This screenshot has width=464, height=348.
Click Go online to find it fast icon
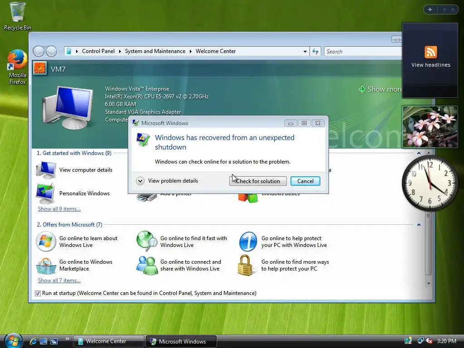147,241
